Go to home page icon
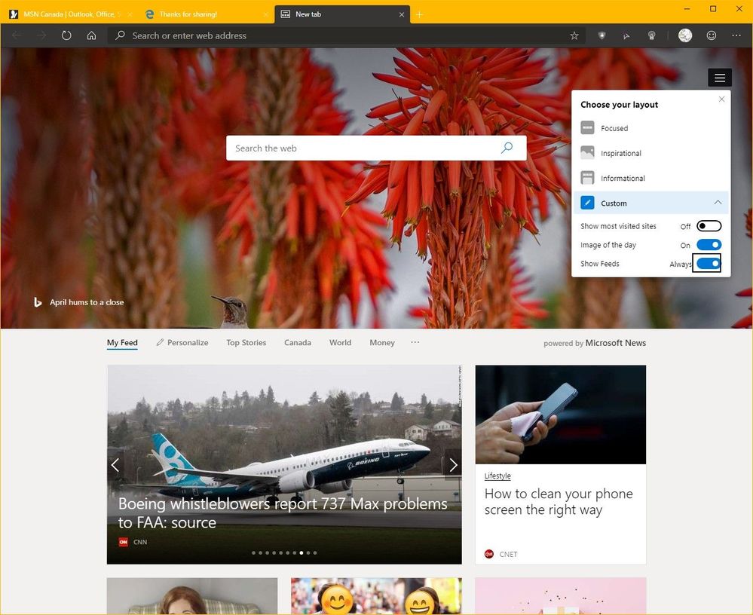Screen dimensions: 753x615 tap(91, 35)
